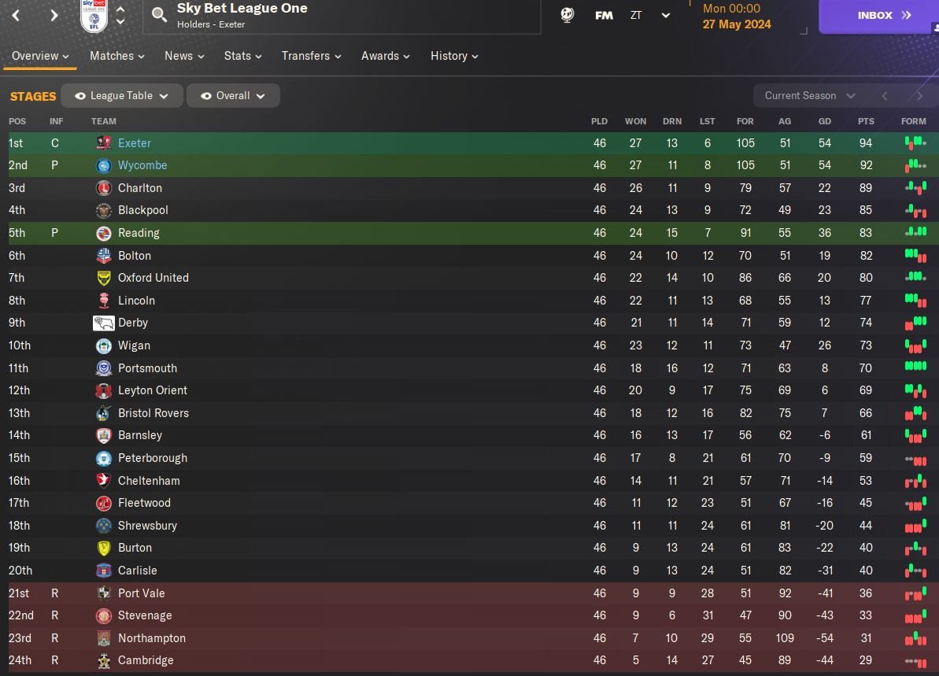The width and height of the screenshot is (939, 676).
Task: Click the search magnifier icon
Action: (159, 15)
